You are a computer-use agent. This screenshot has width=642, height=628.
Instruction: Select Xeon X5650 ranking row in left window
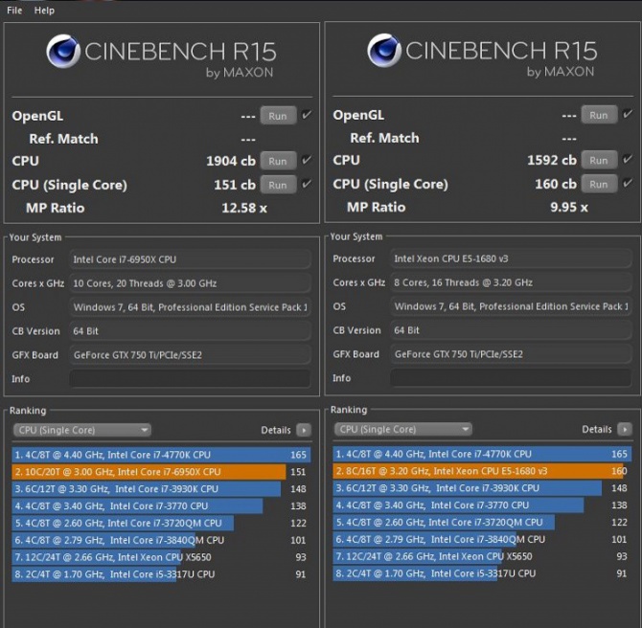(x=161, y=557)
